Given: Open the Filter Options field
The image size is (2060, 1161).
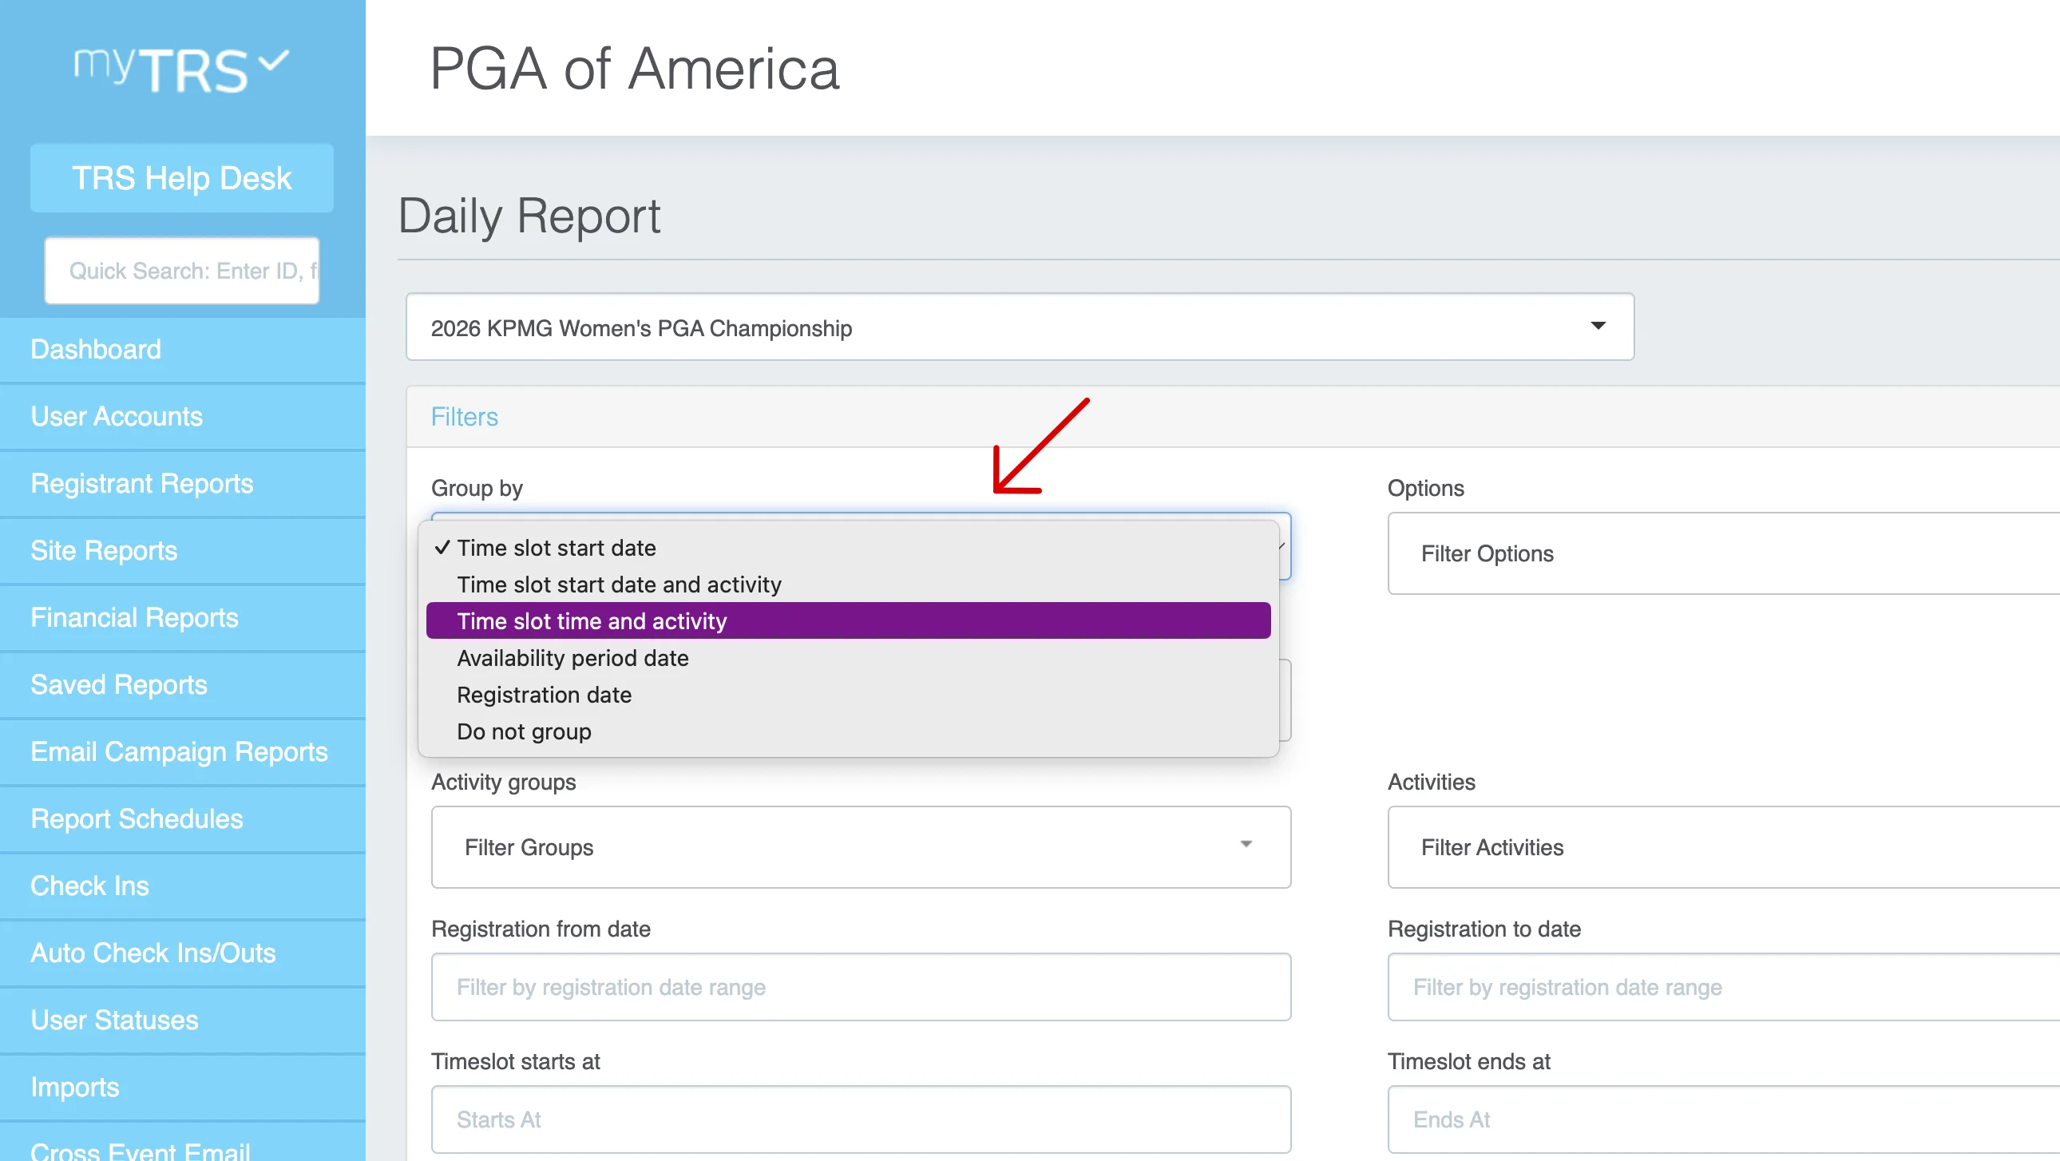Looking at the screenshot, I should coord(1724,553).
